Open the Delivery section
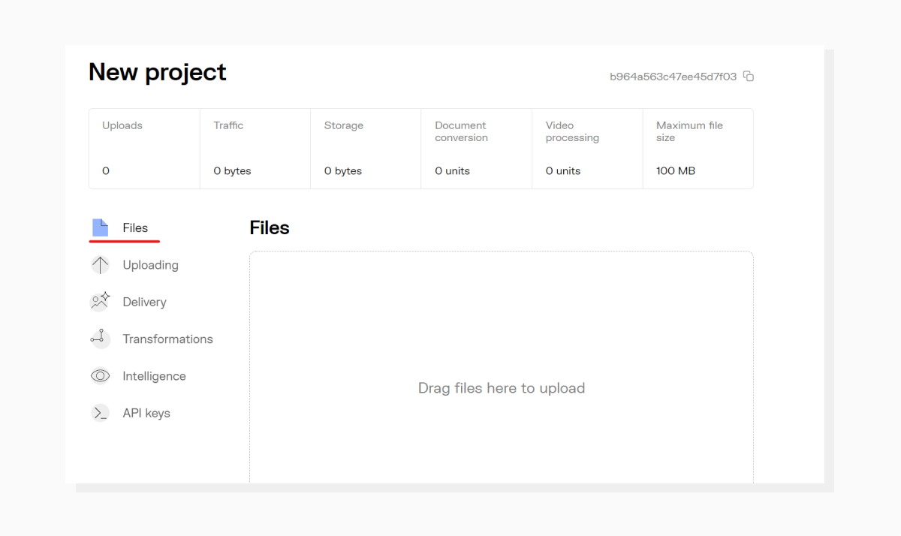Screen dimensions: 901x536 tap(144, 301)
